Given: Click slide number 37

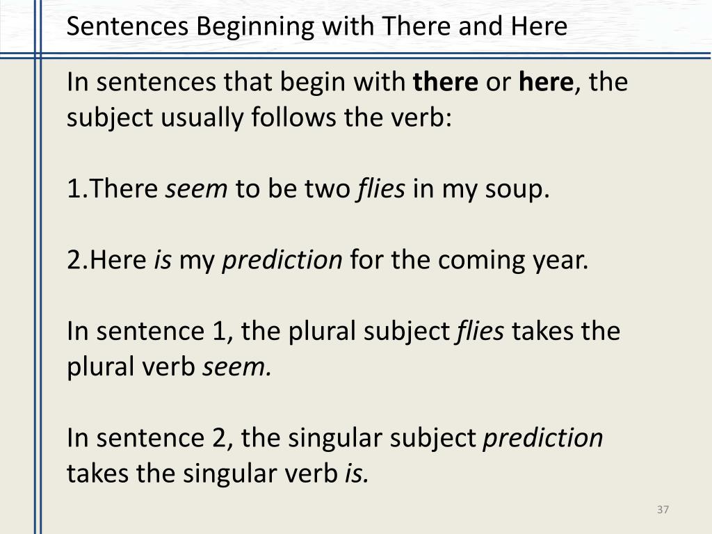Looking at the screenshot, I should 663,510.
